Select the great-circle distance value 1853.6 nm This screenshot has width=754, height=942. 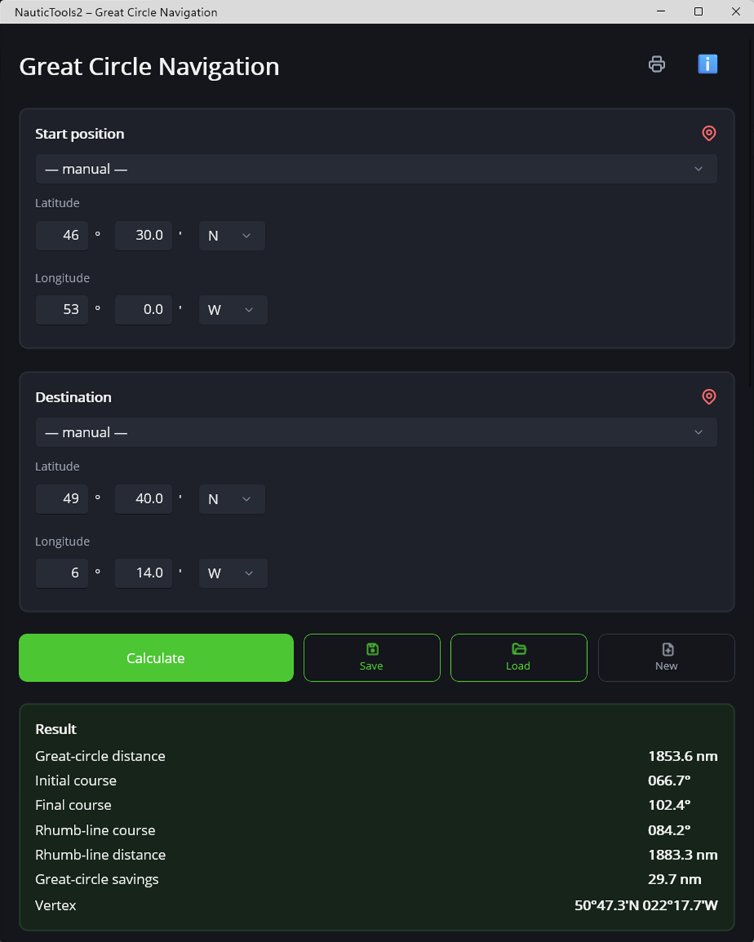683,756
